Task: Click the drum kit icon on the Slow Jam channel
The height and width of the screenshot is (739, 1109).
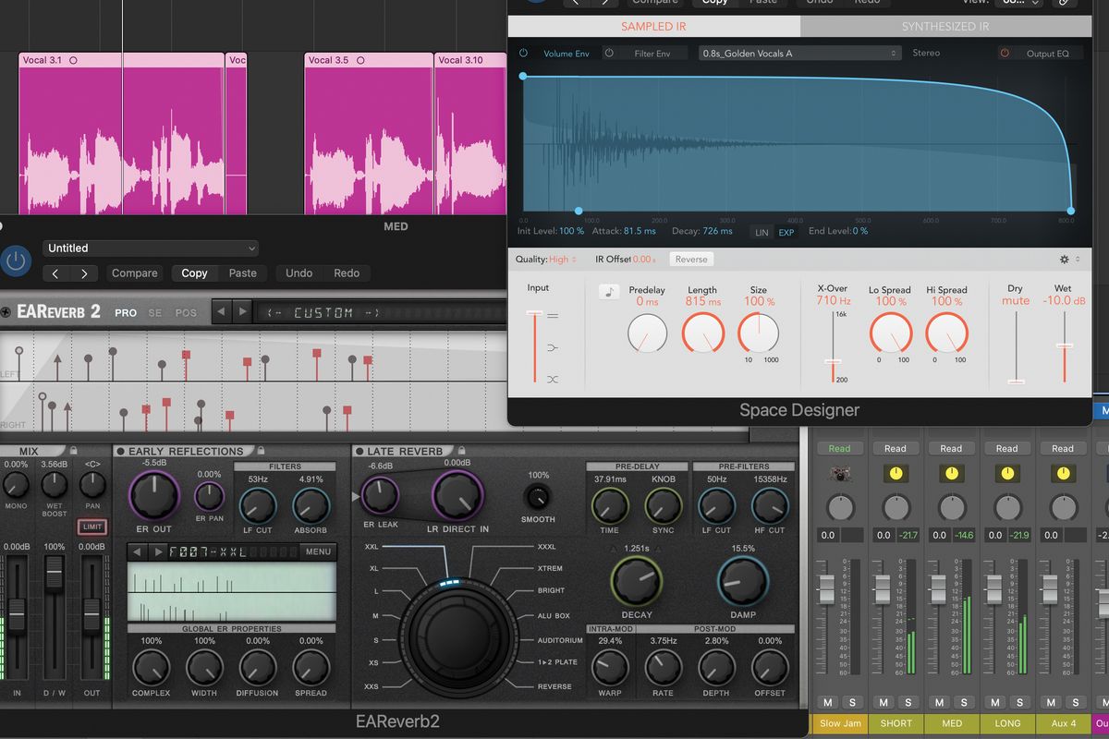Action: pyautogui.click(x=839, y=474)
